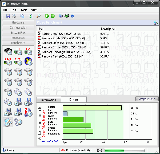The height and width of the screenshot is (154, 160).
Task: Click the 50% processor activity value
Action: [99, 151]
